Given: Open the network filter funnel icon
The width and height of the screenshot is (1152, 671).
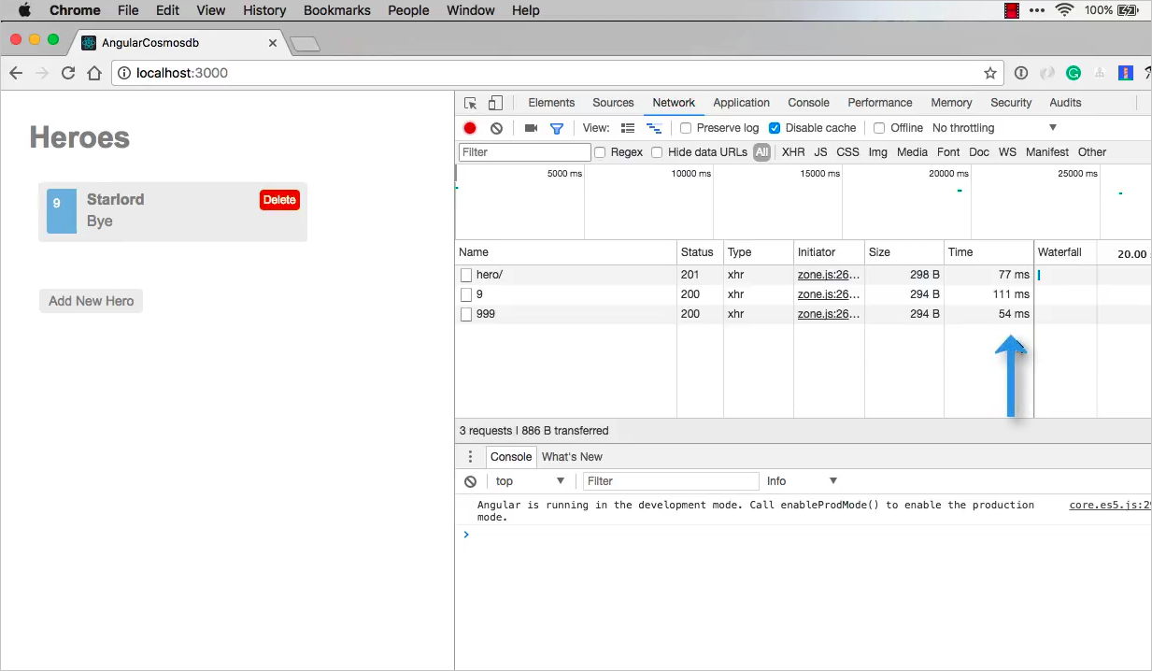Looking at the screenshot, I should (557, 127).
